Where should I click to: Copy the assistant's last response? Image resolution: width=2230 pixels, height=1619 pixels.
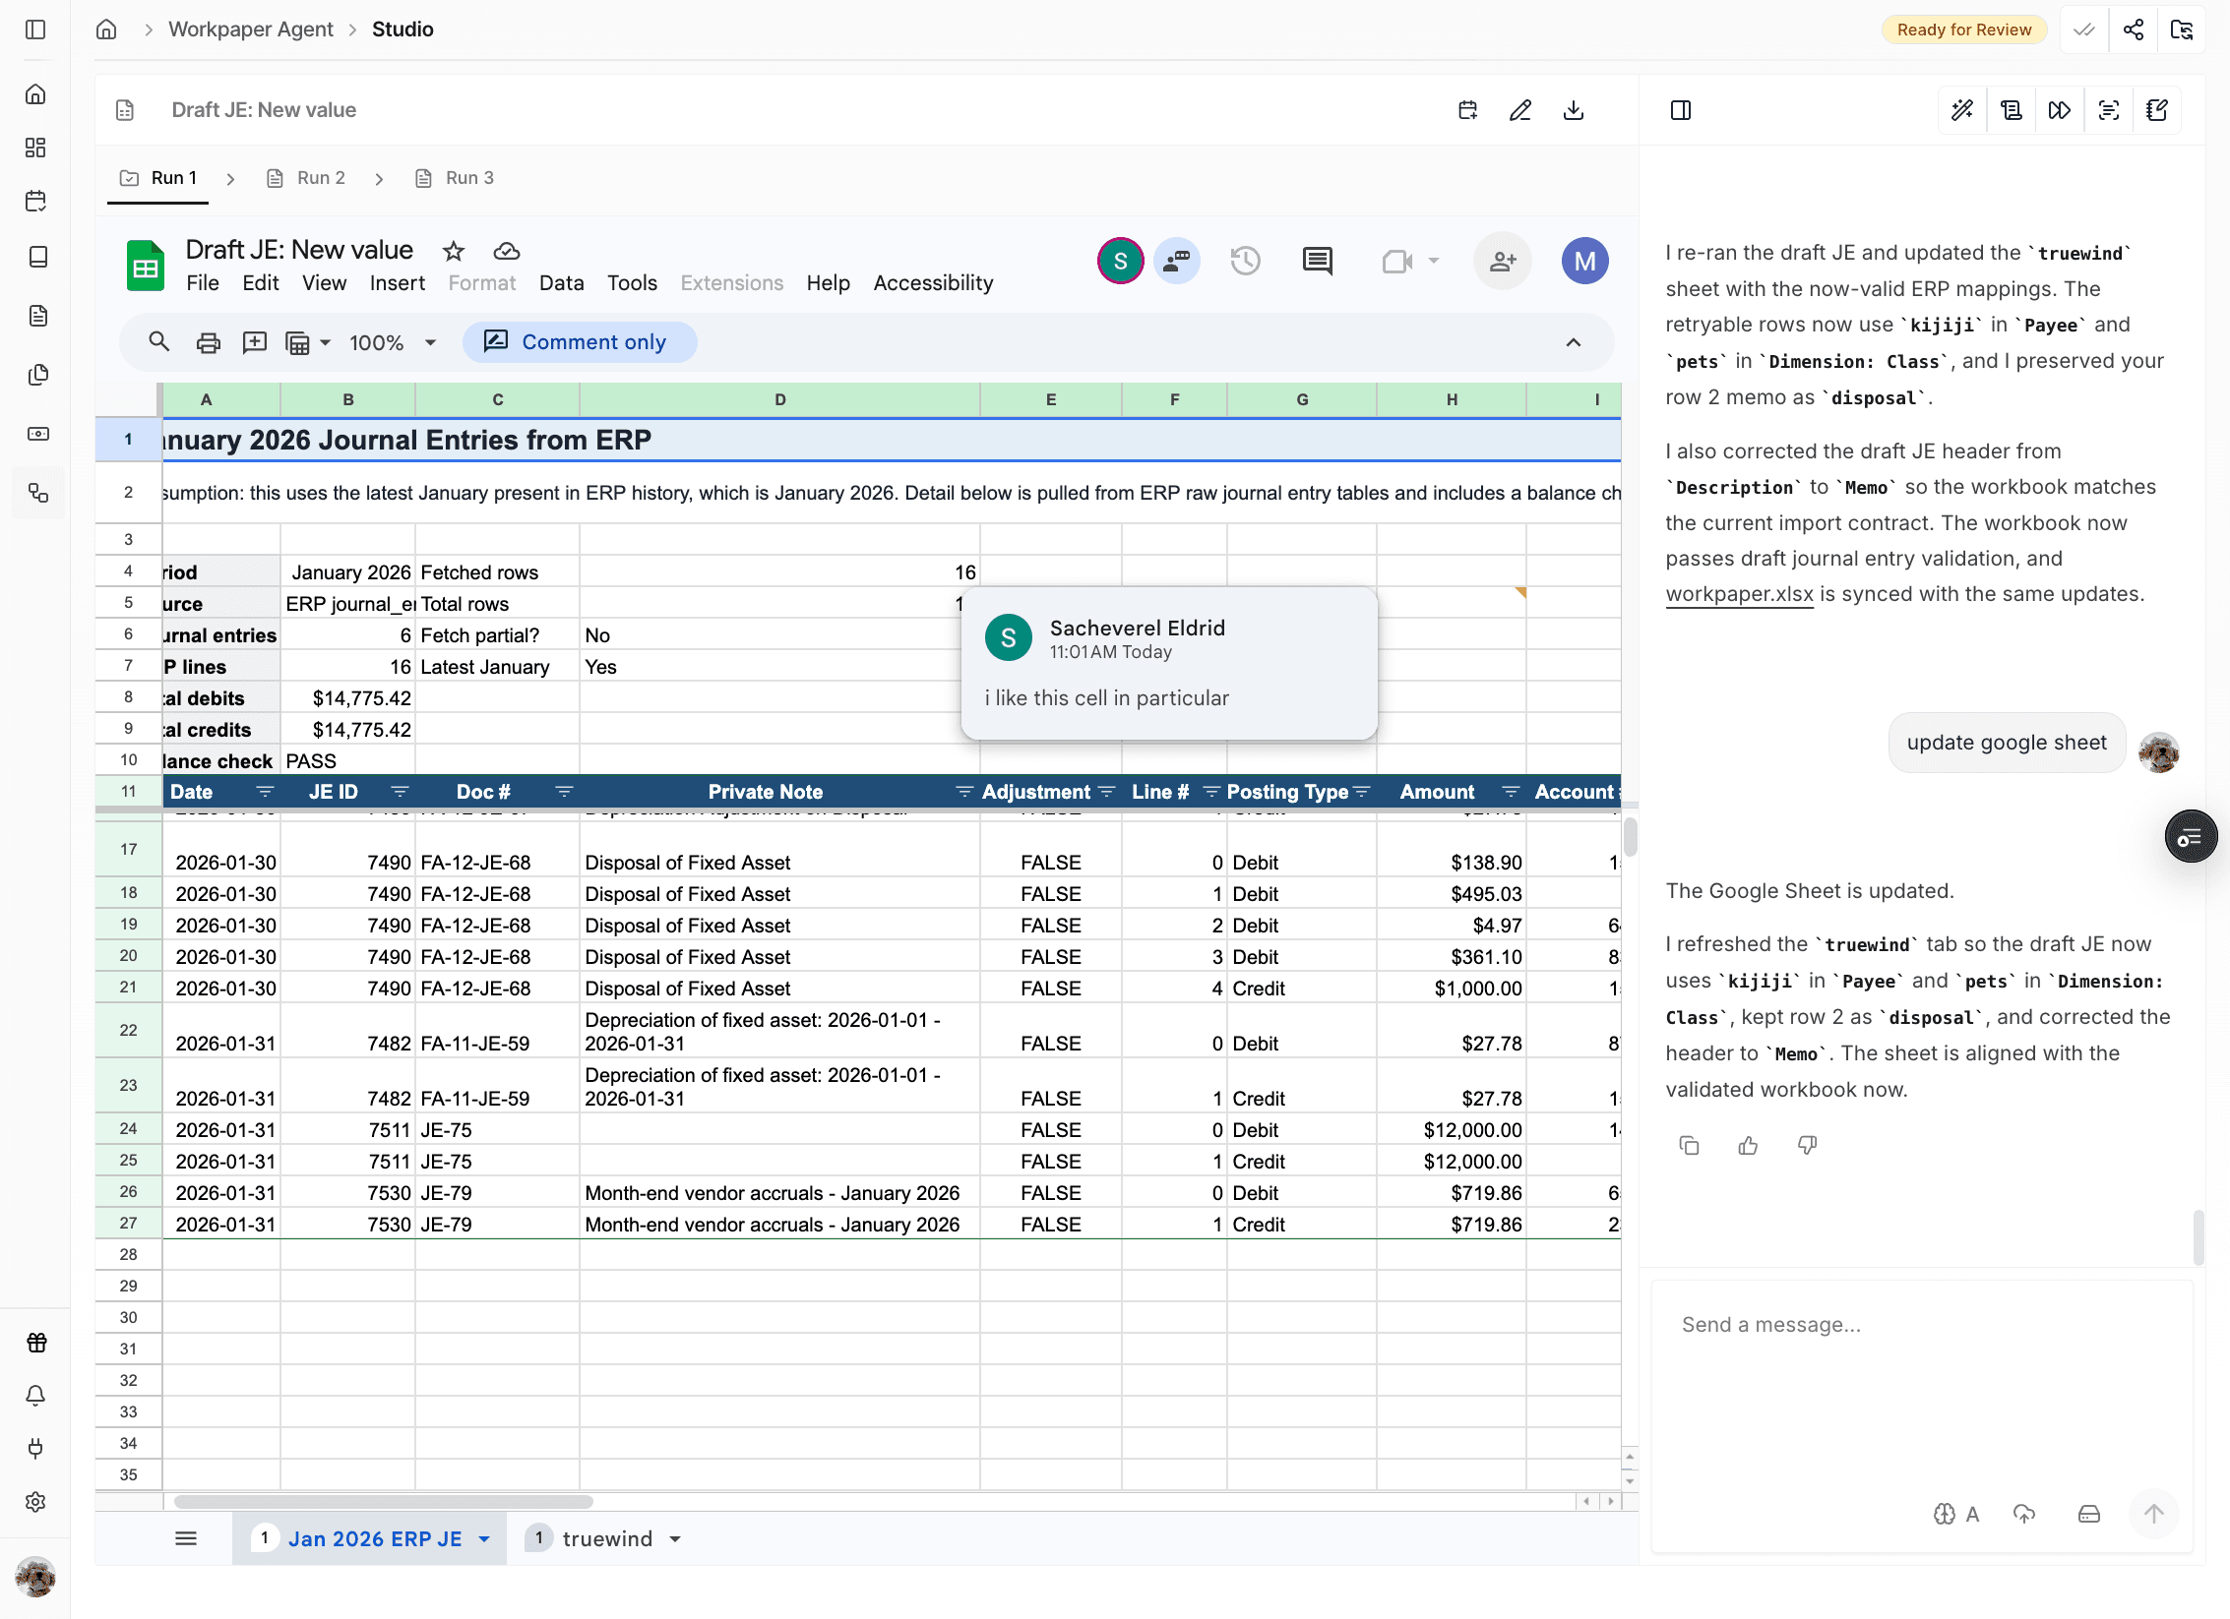pos(1690,1144)
